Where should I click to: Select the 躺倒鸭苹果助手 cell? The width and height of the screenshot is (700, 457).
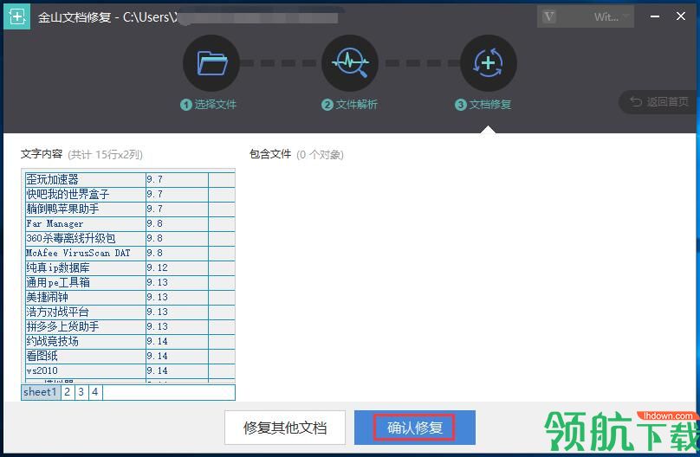pyautogui.click(x=85, y=209)
